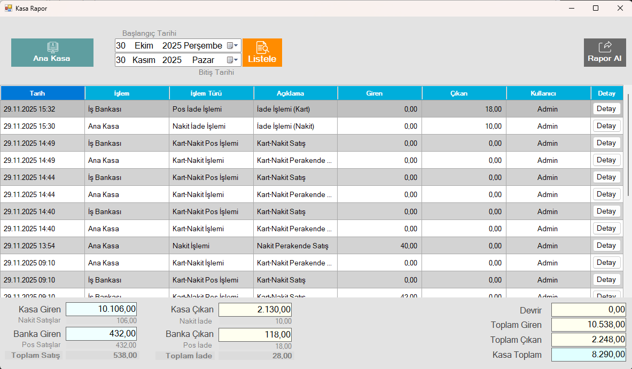Image resolution: width=632 pixels, height=369 pixels.
Task: Open Detay for the 13:54 Nakit İşlemi row
Action: (606, 246)
